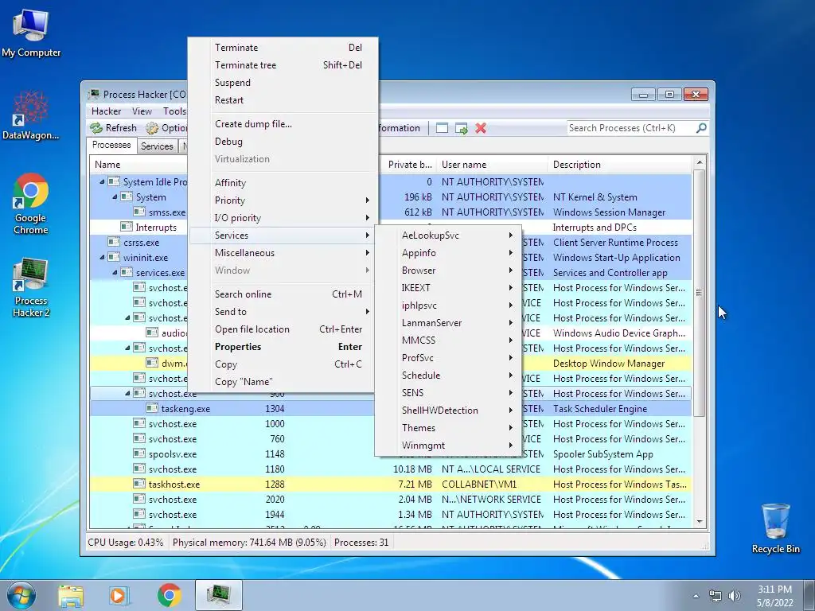Click the taskhost.exe process icon
The image size is (815, 611).
point(138,485)
